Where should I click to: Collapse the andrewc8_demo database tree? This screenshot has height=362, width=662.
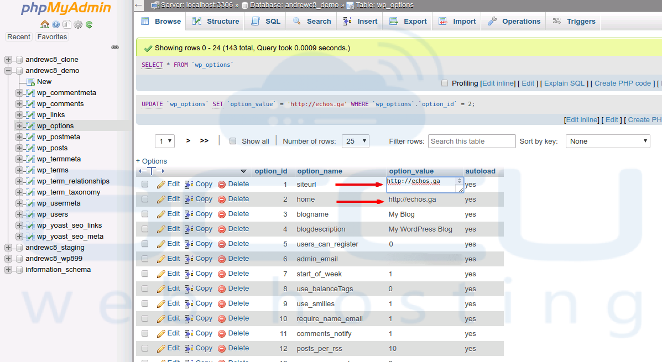pos(8,70)
